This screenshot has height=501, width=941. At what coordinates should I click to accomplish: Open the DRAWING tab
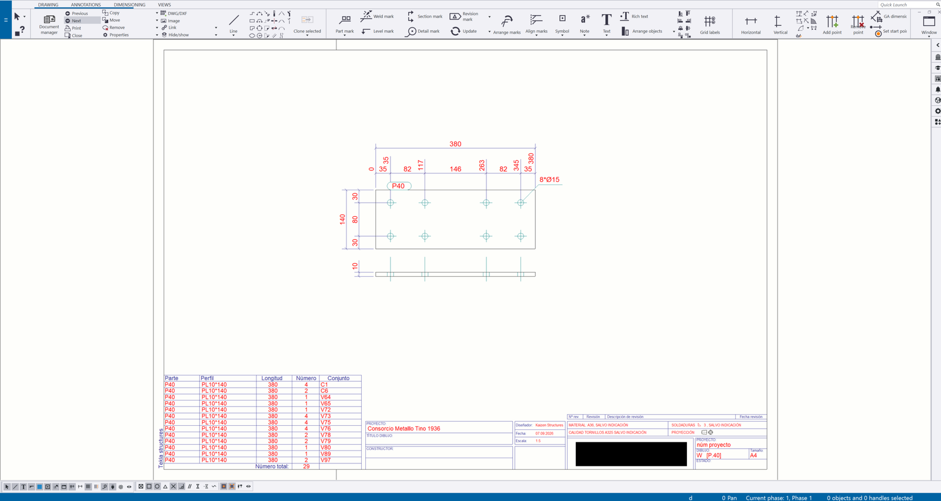(x=48, y=5)
